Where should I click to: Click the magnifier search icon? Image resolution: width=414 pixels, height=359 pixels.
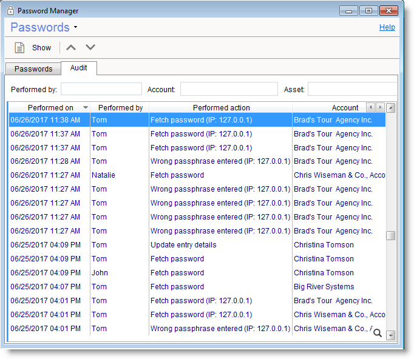(x=377, y=332)
